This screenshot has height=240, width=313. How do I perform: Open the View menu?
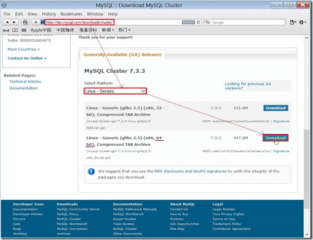pos(32,14)
